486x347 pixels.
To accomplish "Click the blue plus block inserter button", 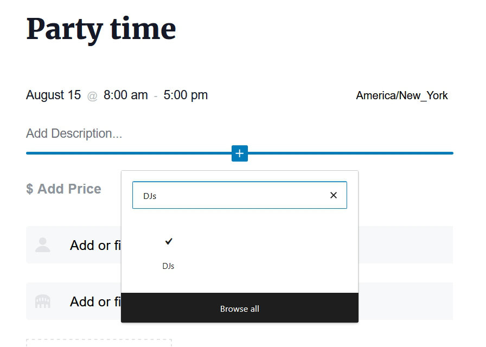I will coord(240,153).
